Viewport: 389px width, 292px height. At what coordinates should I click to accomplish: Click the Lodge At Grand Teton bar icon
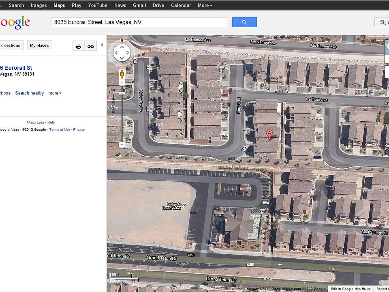pos(183,206)
